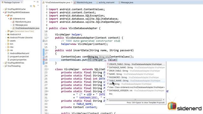Collapse the import block fold at line 3

pyautogui.click(x=48, y=9)
